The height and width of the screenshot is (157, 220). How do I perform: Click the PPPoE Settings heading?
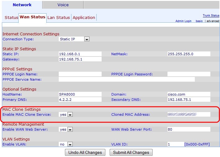[x=17, y=69]
